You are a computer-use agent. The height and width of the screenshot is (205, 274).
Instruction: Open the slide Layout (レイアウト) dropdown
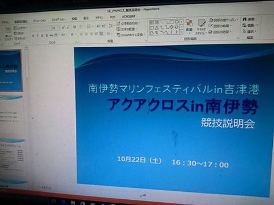(21, 28)
